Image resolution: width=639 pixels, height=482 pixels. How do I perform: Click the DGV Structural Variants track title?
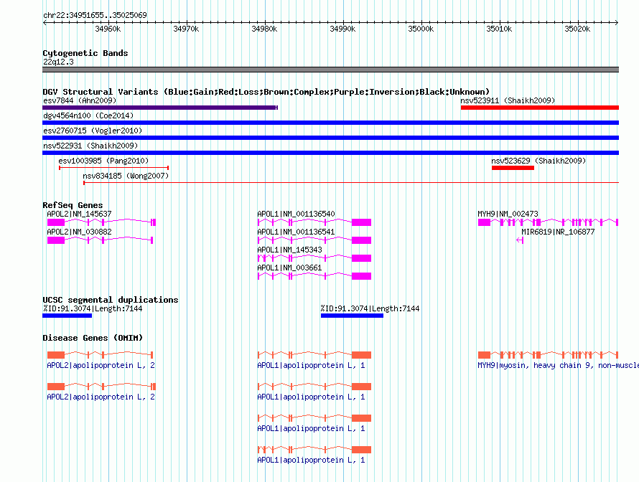point(266,92)
